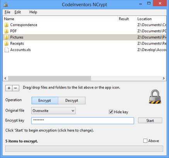Click the Start button
Image resolution: width=169 pixels, height=158 pixels.
pyautogui.click(x=150, y=120)
